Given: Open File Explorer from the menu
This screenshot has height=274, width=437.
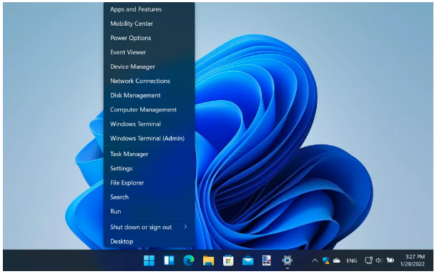Looking at the screenshot, I should coord(149,183).
